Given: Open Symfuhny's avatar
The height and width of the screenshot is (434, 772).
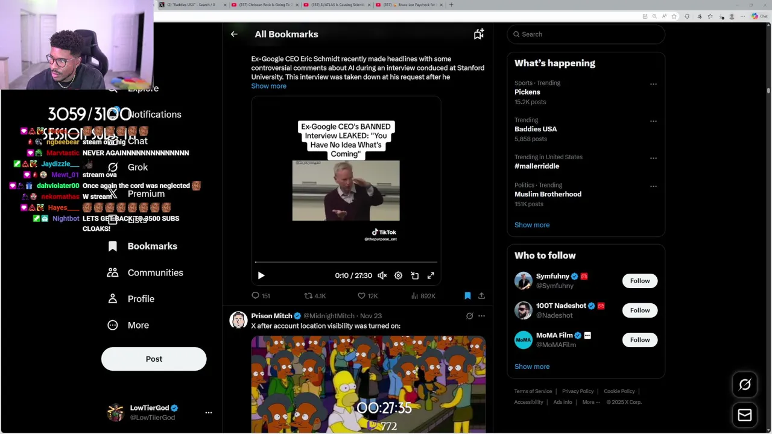Looking at the screenshot, I should 524,281.
